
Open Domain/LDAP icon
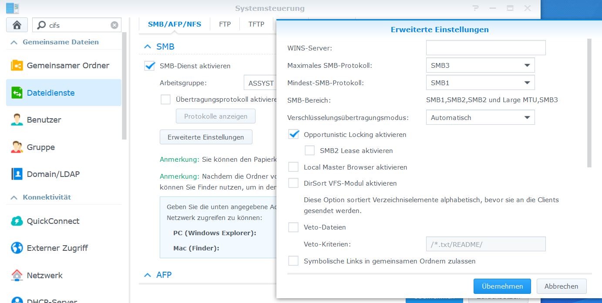tap(17, 174)
